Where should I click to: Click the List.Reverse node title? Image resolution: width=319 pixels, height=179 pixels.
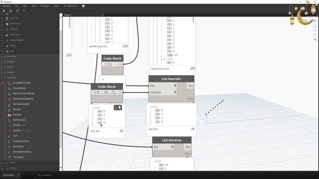171,140
